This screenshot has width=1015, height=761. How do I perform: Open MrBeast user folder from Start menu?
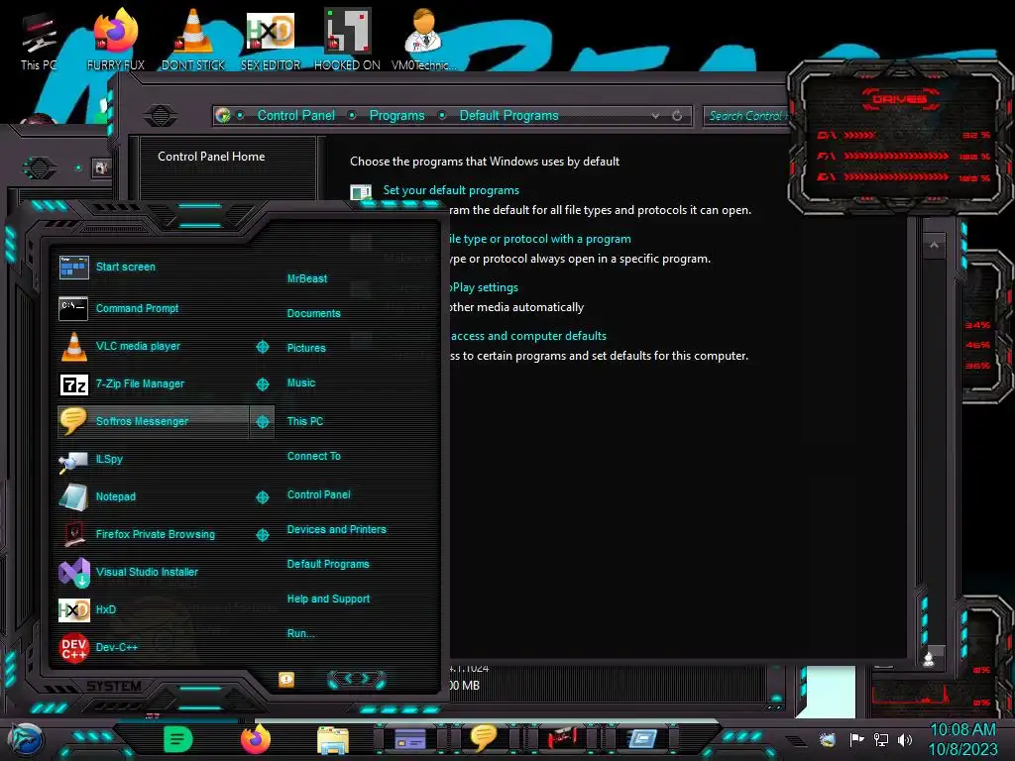pos(307,278)
